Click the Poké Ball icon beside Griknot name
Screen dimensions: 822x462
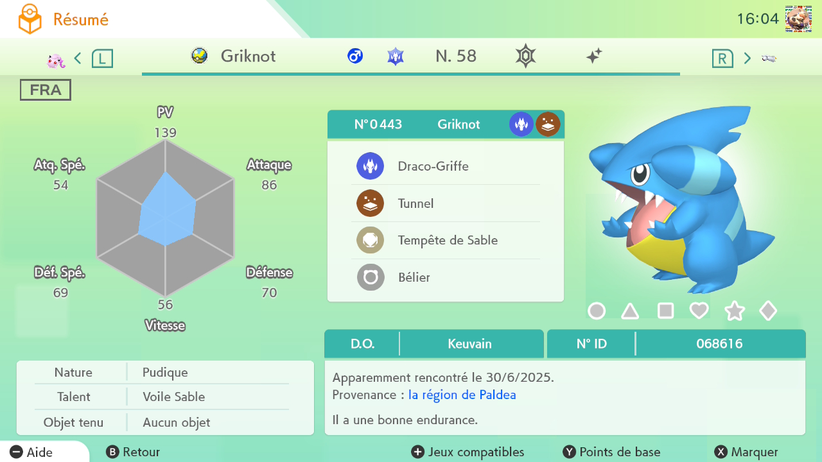pyautogui.click(x=200, y=56)
